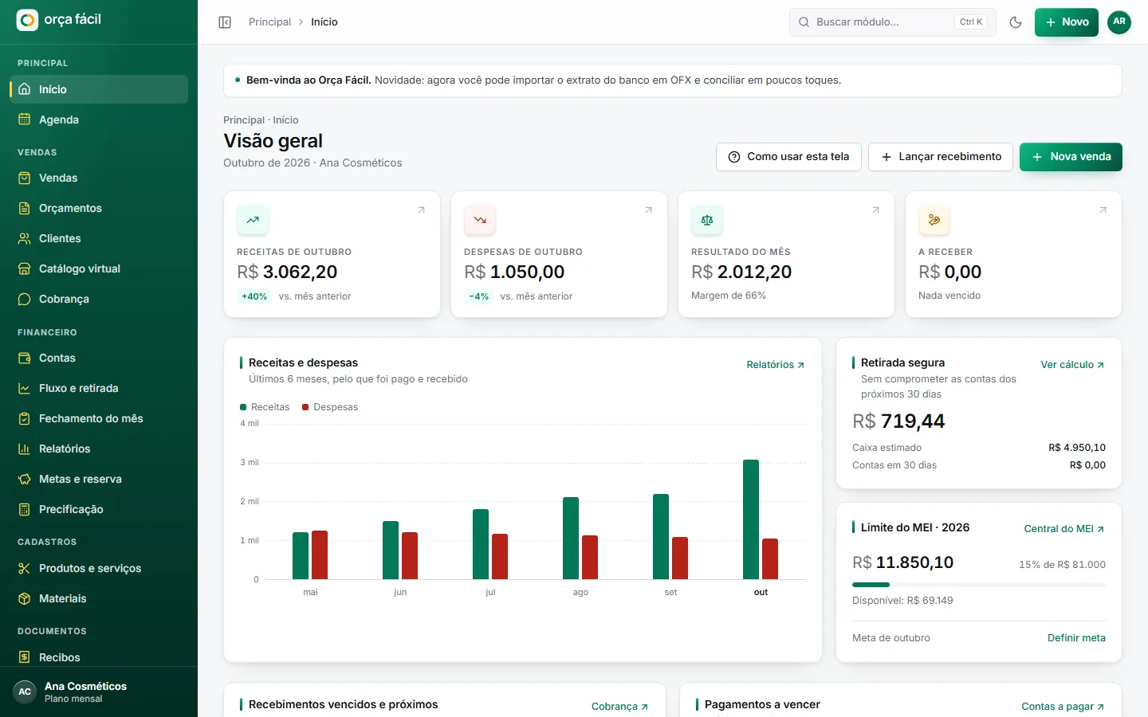Open the Ana Cosméticos account profile in sidebar
The image size is (1148, 717).
(99, 692)
